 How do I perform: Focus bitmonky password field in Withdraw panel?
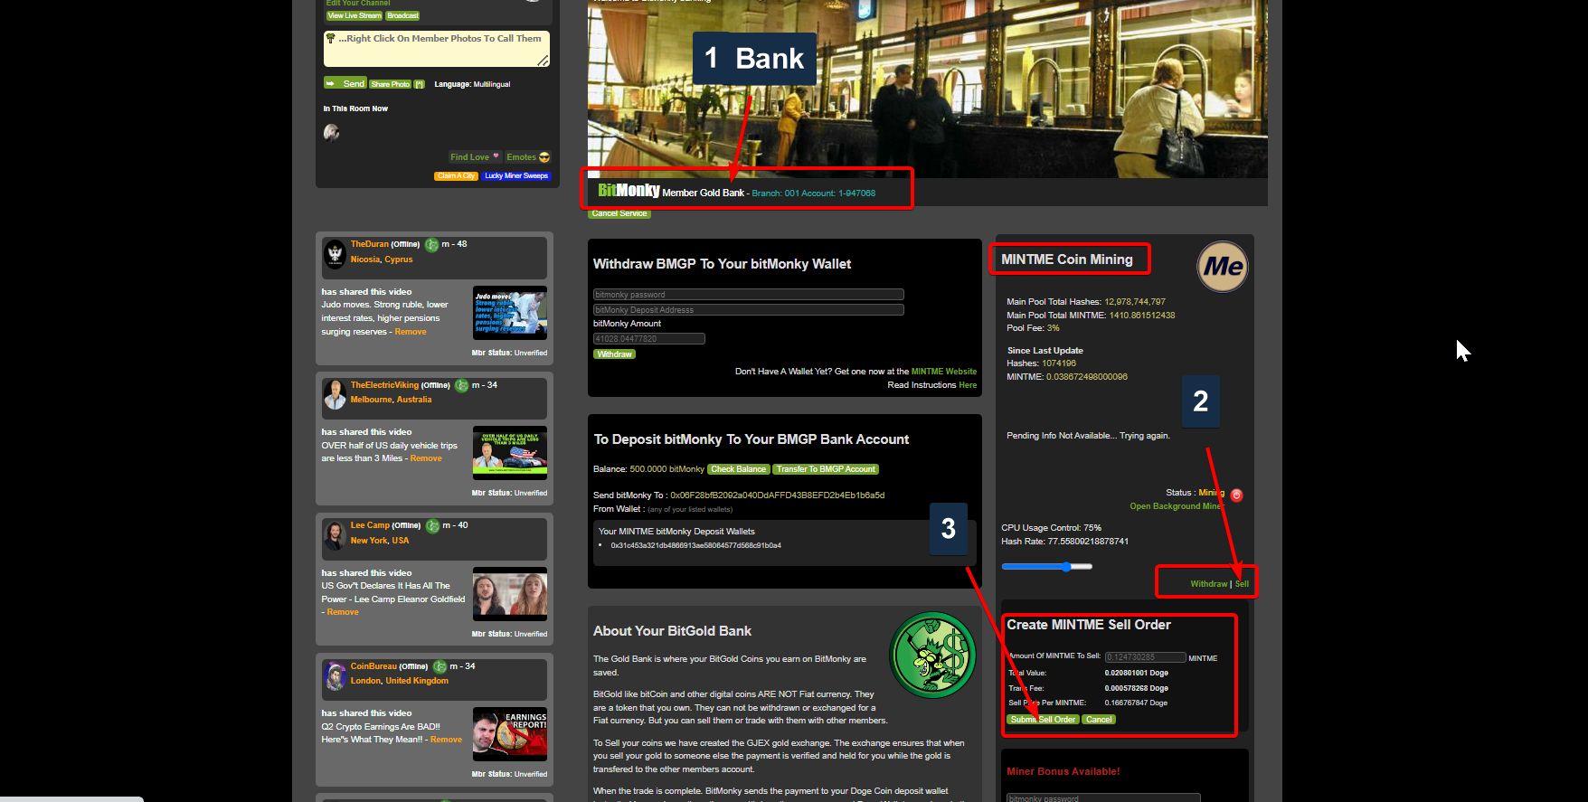749,295
